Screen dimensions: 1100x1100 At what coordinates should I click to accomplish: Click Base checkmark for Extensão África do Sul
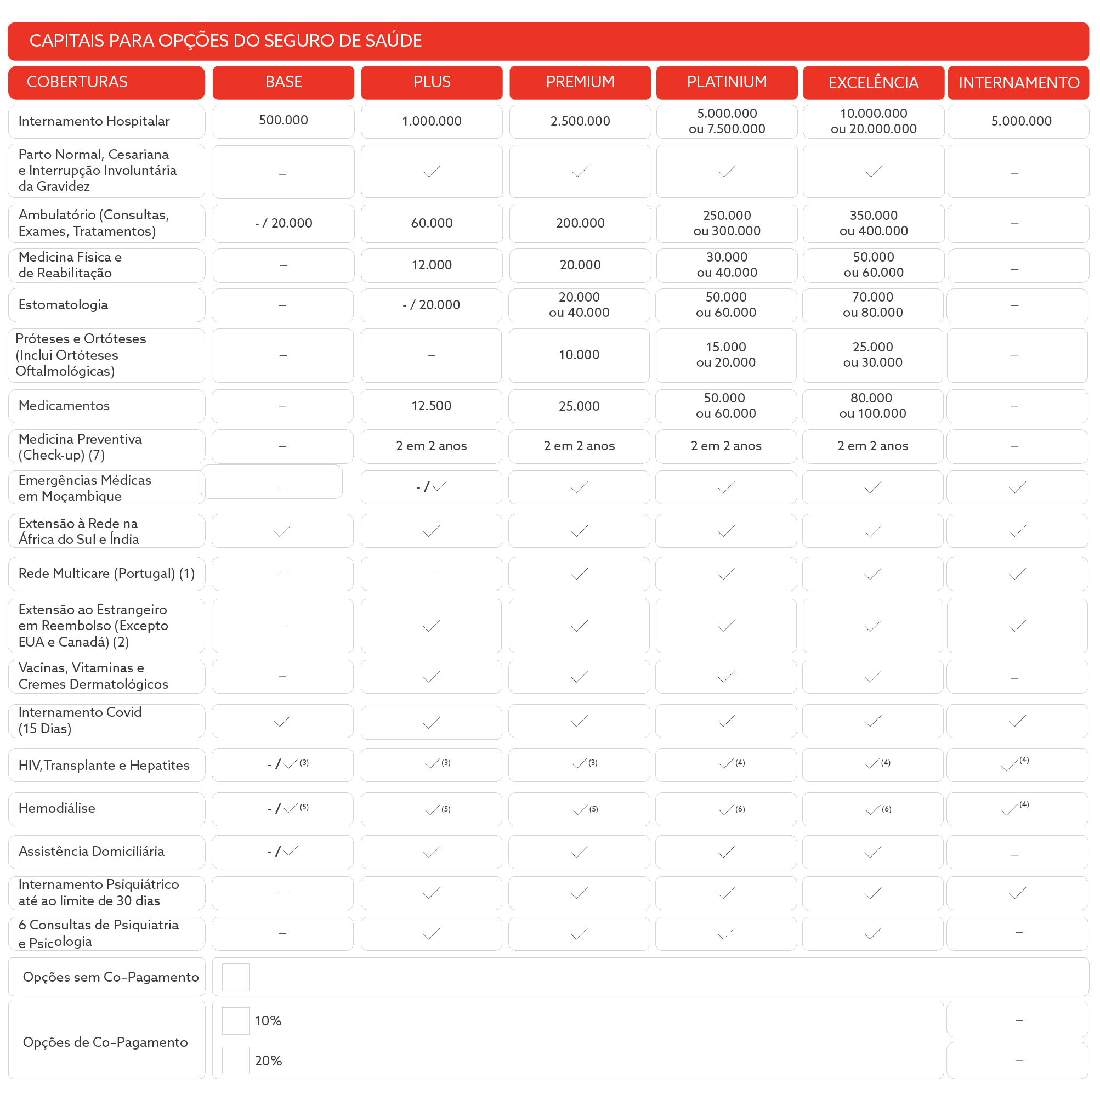[x=282, y=531]
